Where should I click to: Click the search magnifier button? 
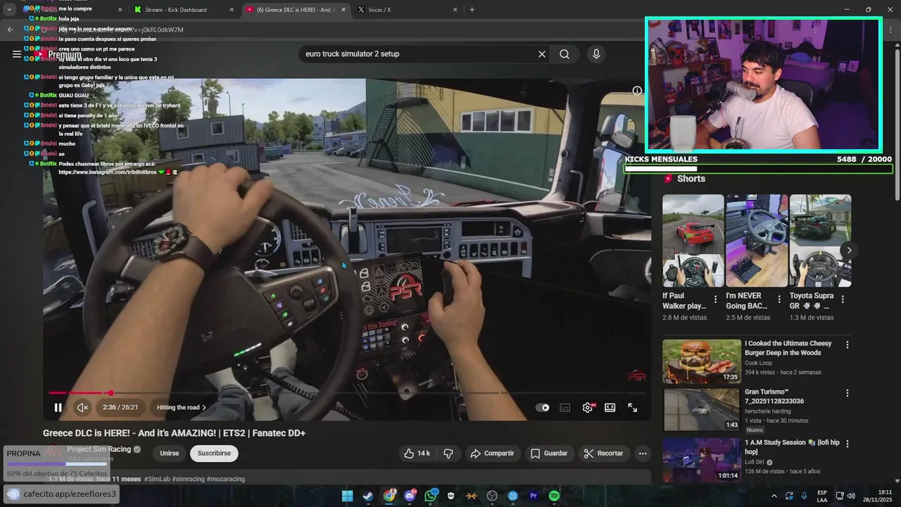(x=565, y=54)
